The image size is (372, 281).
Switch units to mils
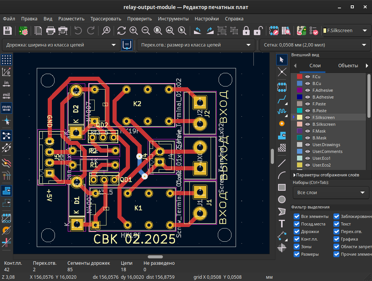(6, 96)
